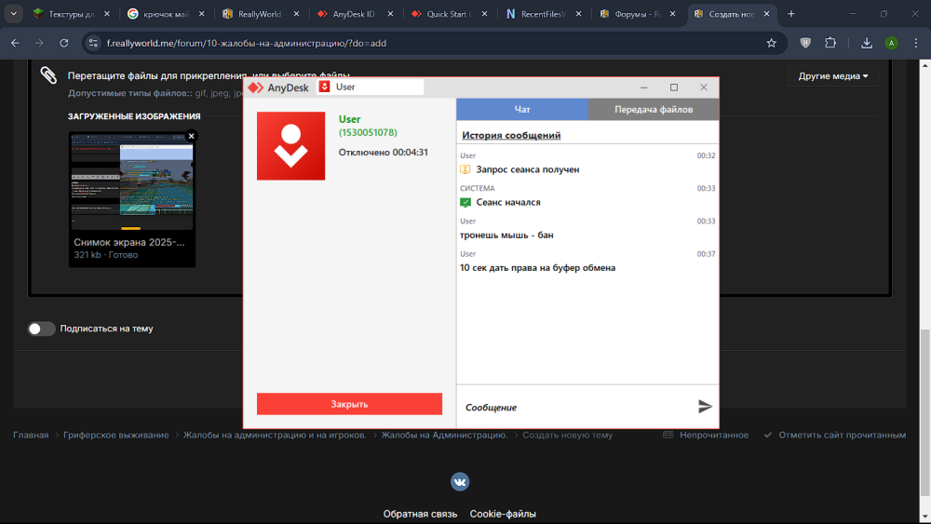Click the user ID (1530051078) text
Screen dimensions: 931x524
pyautogui.click(x=368, y=132)
